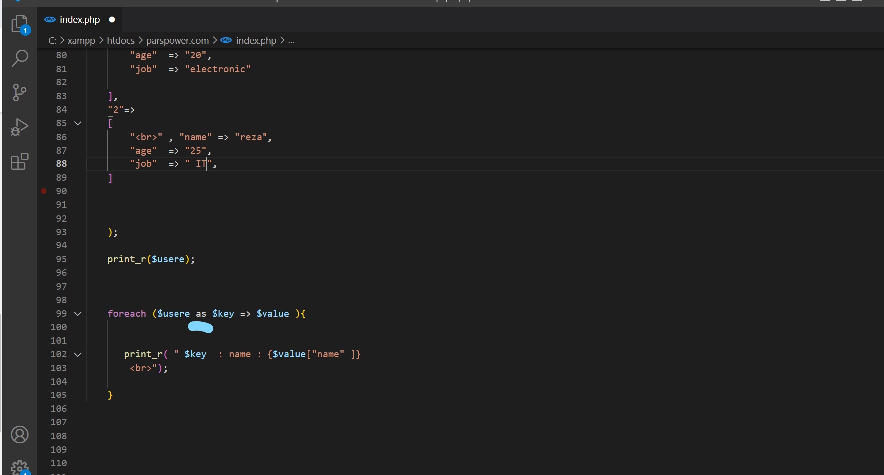Place cursor on print_r($usere) statement
Viewport: 884px width, 475px height.
[x=151, y=259]
